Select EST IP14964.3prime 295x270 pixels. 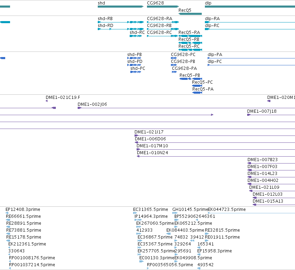(138, 220)
